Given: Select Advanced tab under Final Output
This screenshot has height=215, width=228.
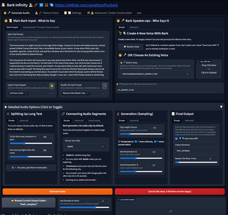Looking at the screenshot, I should [x=189, y=121].
